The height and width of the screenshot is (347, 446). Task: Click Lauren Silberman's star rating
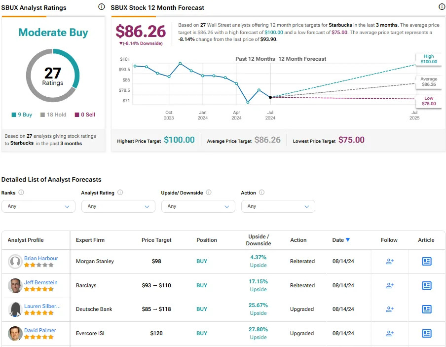click(38, 313)
